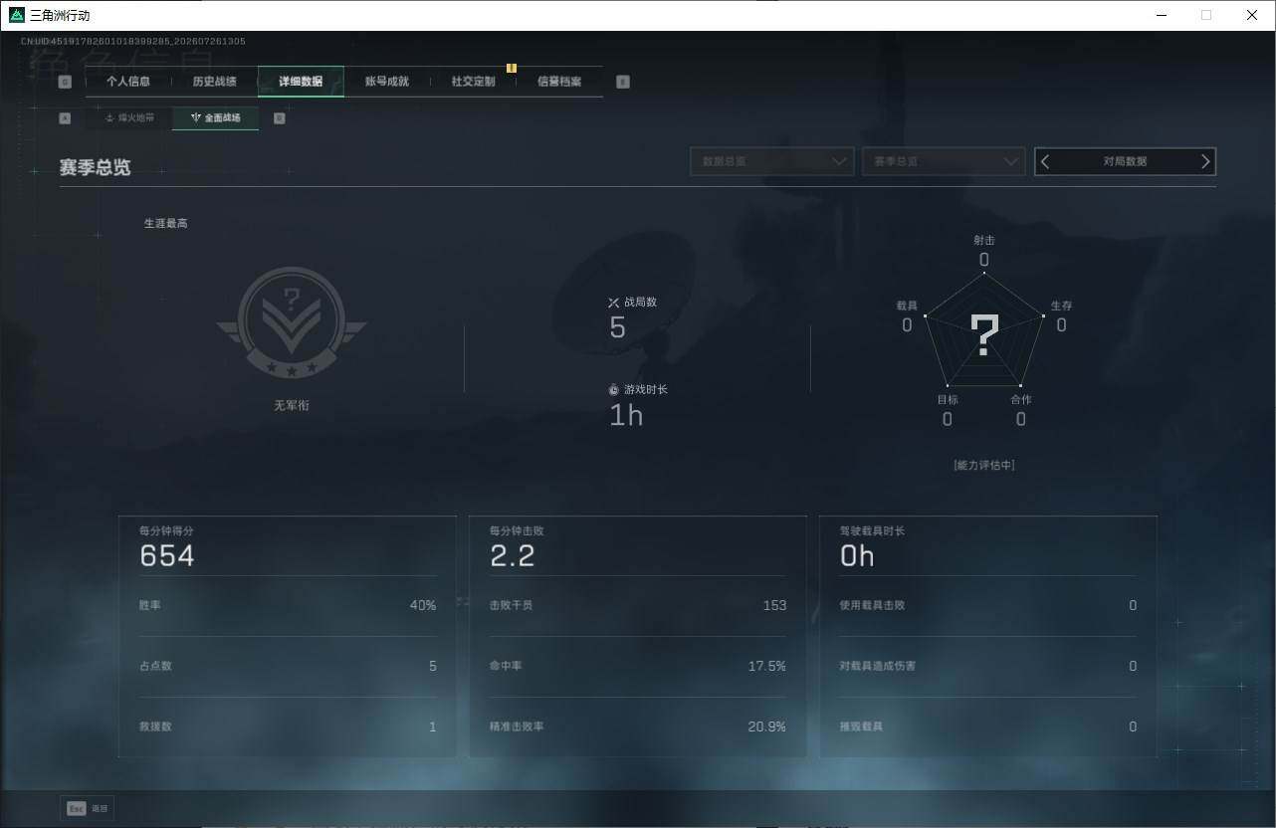Click the question mark in the radar chart
This screenshot has height=828, width=1276.
tap(984, 336)
